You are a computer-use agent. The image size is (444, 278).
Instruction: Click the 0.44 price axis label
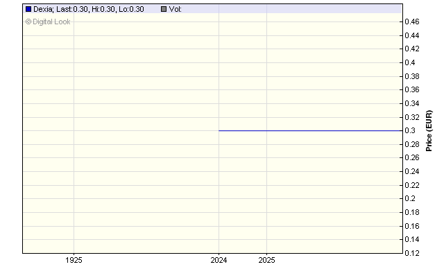412,35
